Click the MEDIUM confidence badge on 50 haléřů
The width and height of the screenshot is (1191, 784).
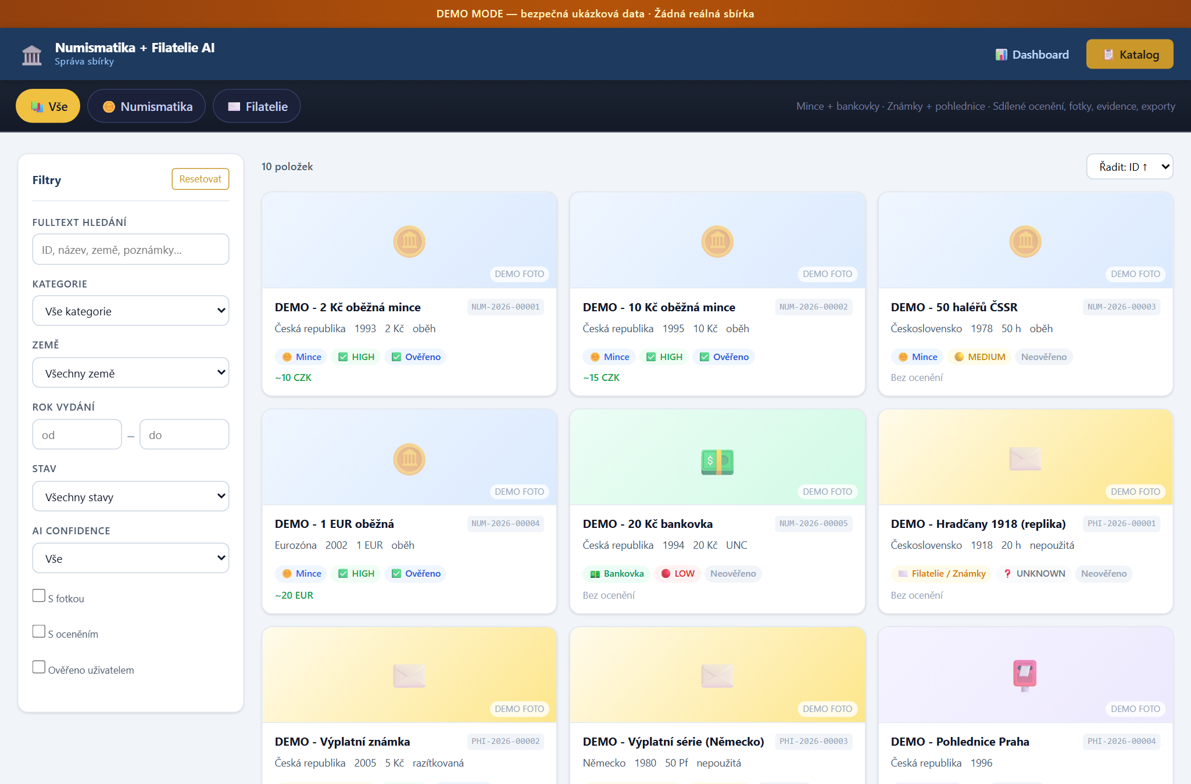(x=980, y=357)
